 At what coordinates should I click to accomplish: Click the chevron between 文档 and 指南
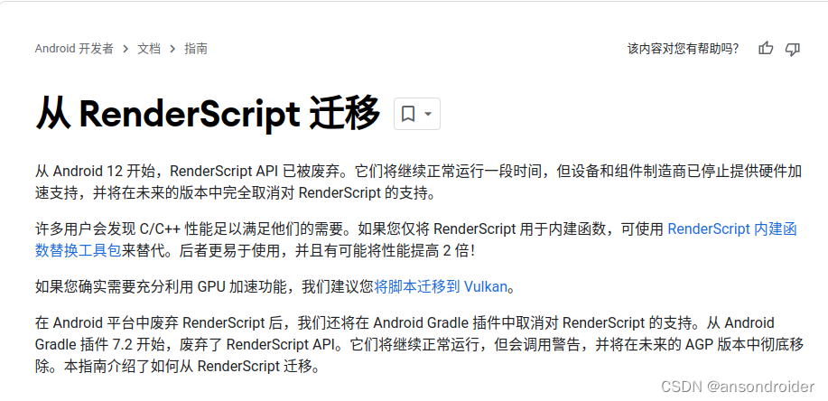coord(172,49)
